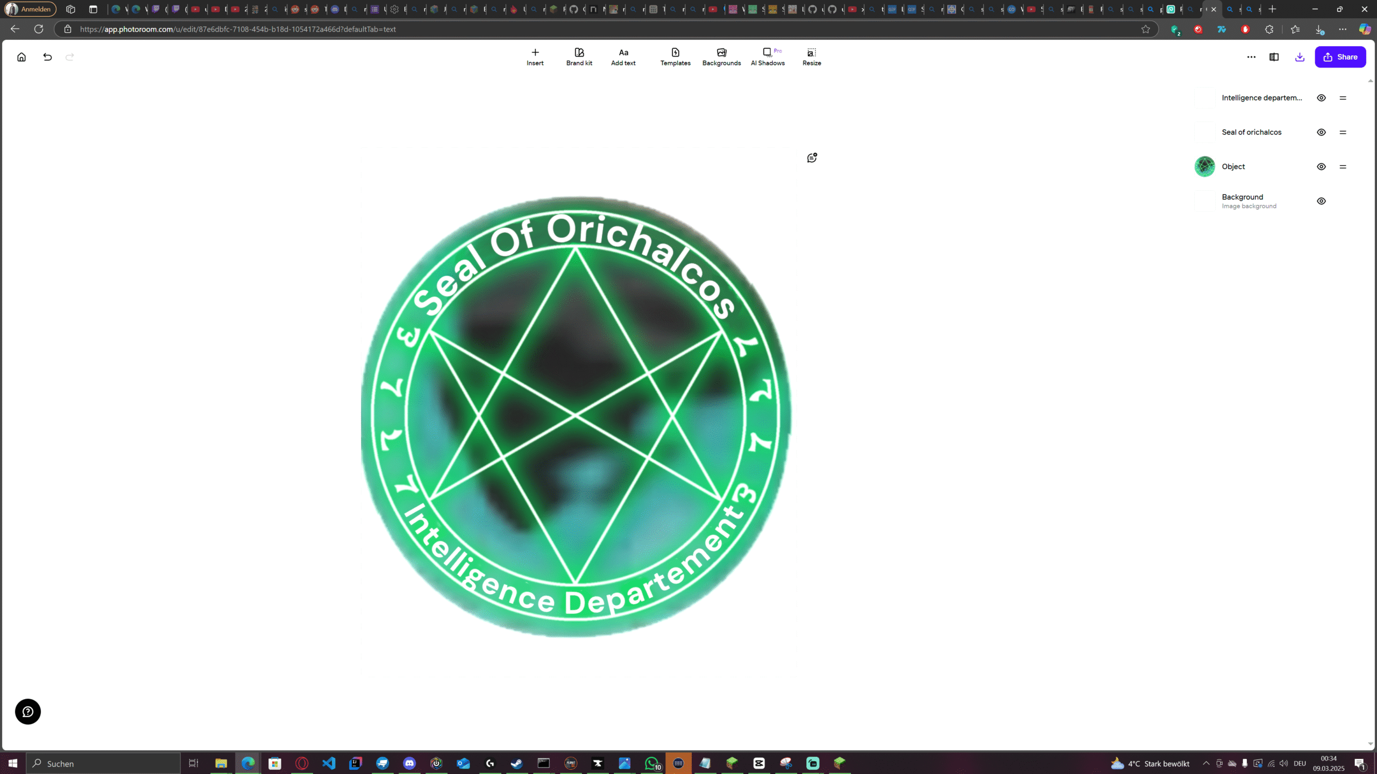Open browser settings and more menu

1343,29
